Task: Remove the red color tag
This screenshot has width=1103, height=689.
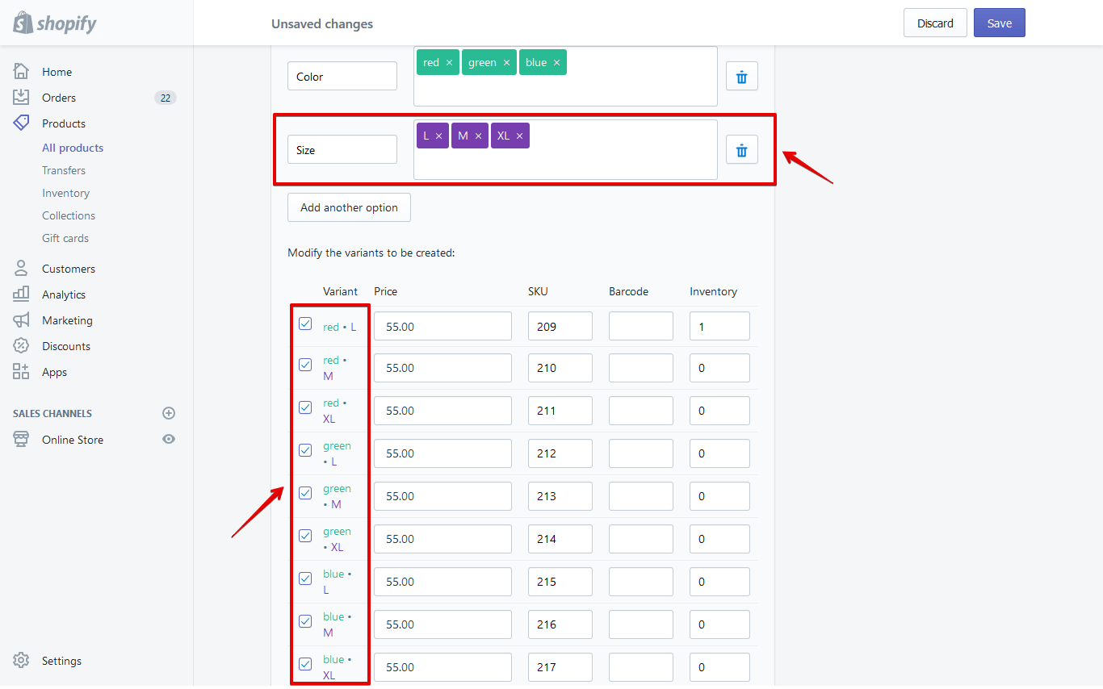Action: pyautogui.click(x=449, y=63)
